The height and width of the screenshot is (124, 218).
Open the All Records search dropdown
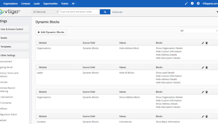coord(45,12)
